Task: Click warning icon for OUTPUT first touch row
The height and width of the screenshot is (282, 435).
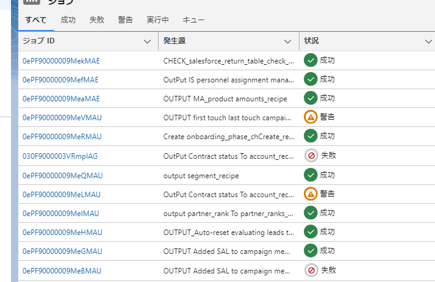Action: click(x=311, y=117)
